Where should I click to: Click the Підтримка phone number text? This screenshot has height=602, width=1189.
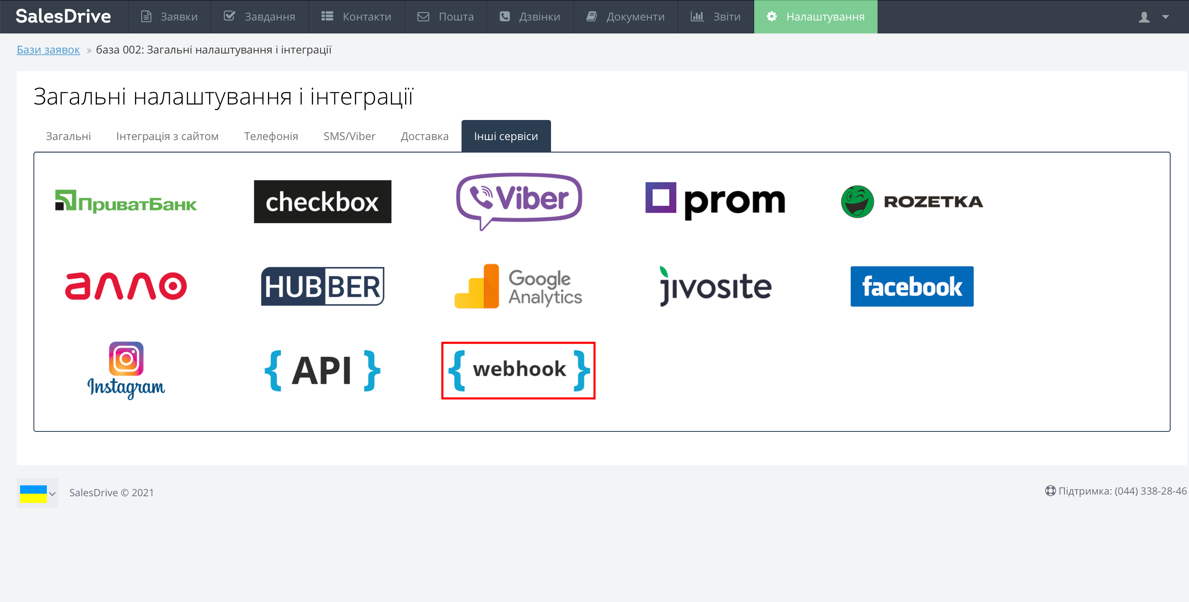[1122, 491]
